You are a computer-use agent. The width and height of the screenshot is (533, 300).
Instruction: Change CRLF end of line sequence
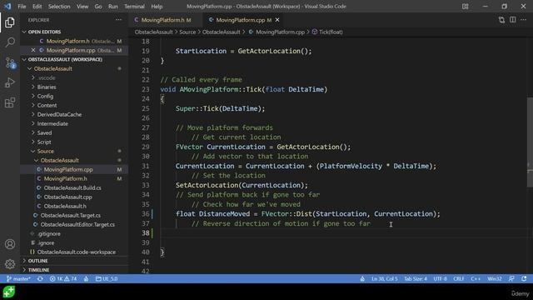(459, 279)
